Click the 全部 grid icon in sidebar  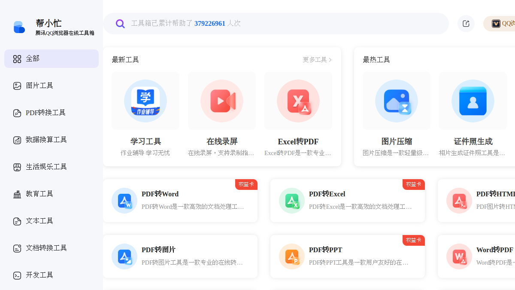point(17,59)
